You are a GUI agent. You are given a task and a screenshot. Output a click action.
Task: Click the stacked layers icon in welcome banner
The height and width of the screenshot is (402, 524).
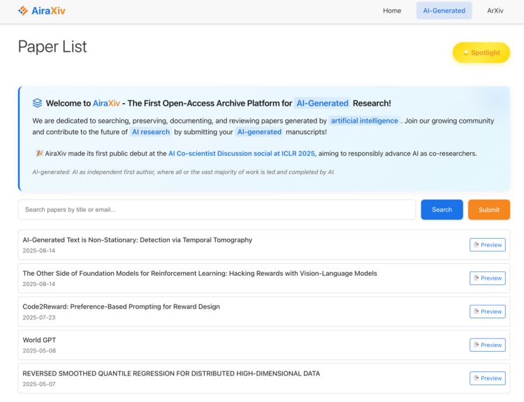37,103
